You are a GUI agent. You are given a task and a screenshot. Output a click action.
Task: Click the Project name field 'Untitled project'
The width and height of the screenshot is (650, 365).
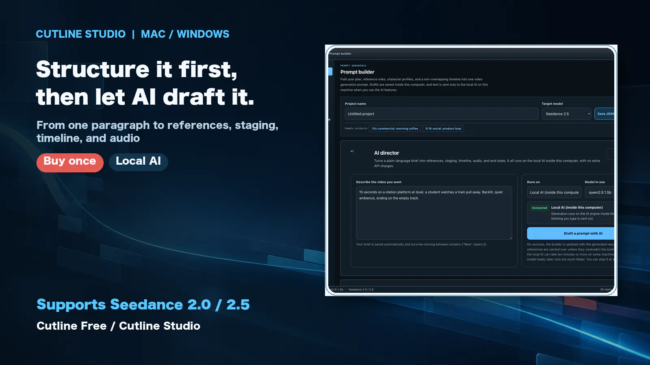coord(442,114)
